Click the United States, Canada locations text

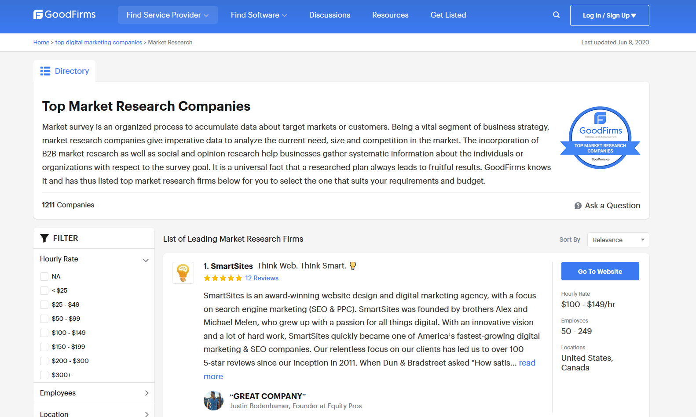[x=587, y=363]
